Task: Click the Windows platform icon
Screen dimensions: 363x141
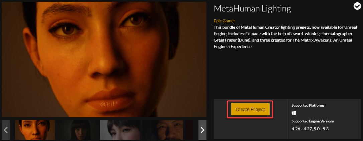Action: point(294,113)
